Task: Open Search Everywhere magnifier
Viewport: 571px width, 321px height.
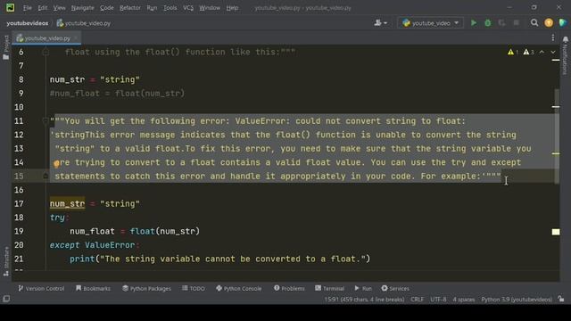Action: point(534,23)
